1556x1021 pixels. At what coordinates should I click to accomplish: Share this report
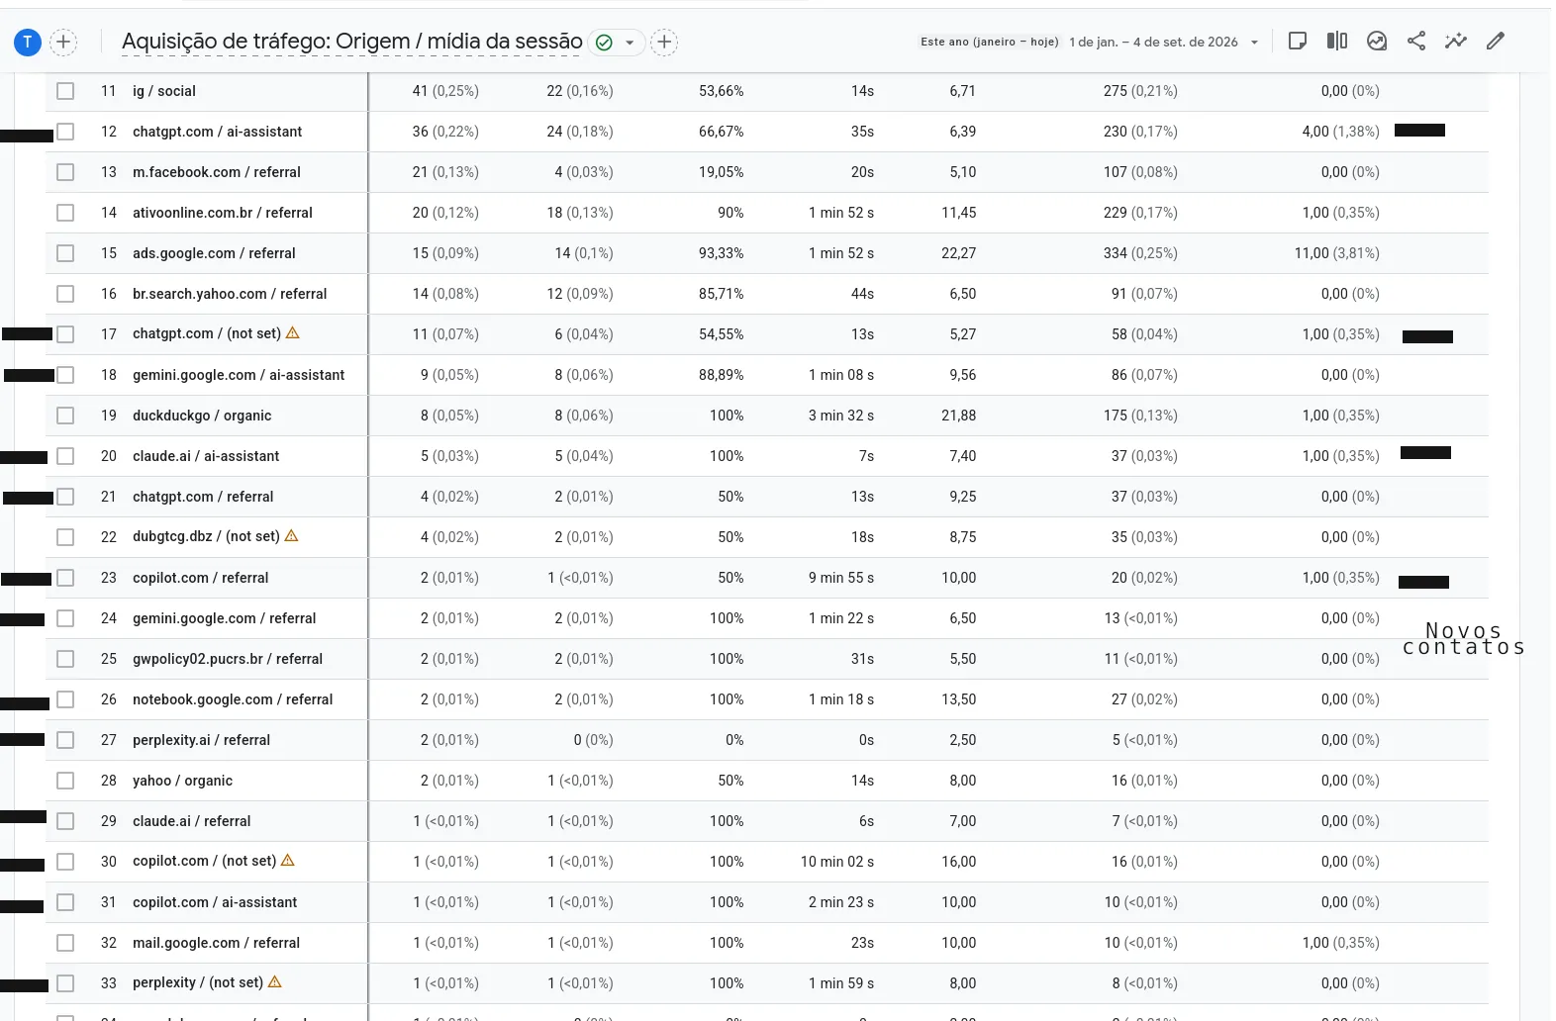1416,41
